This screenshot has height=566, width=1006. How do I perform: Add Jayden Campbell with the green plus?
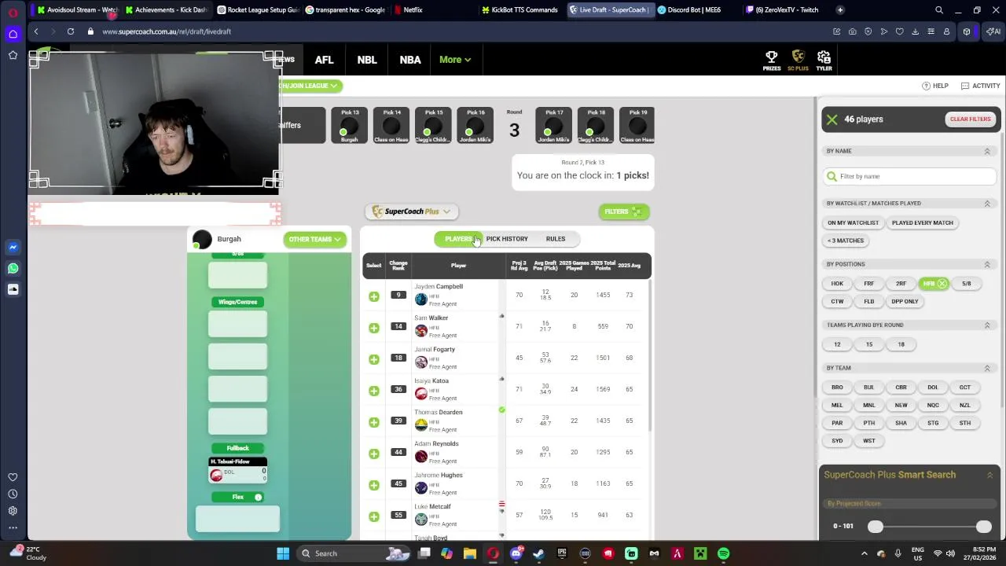[x=374, y=296]
